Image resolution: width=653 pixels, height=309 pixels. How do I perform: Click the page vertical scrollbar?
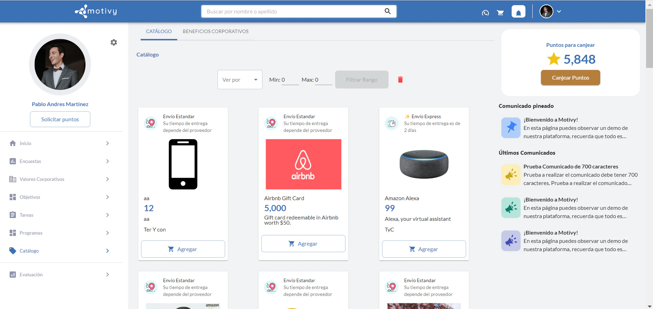coord(649,38)
